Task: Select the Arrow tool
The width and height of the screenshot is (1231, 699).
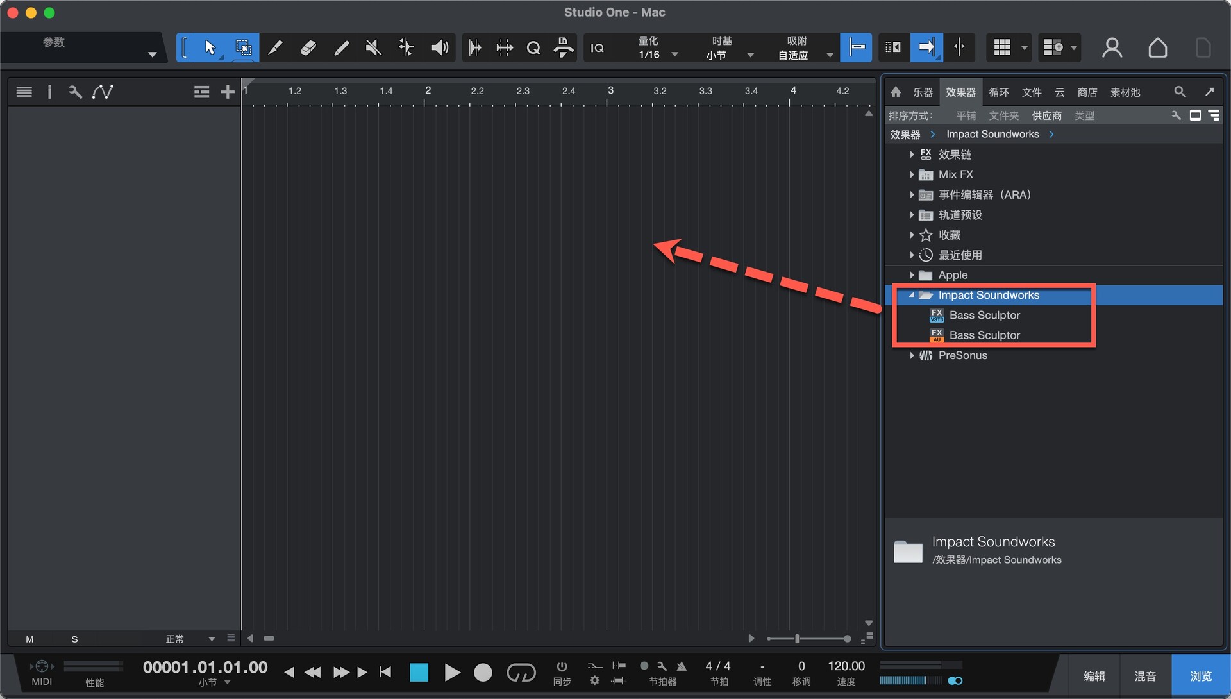Action: (x=210, y=47)
